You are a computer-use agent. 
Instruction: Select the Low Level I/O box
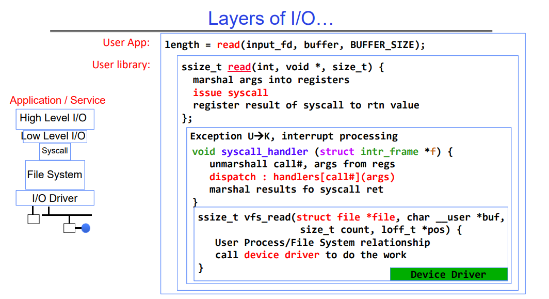(54, 136)
